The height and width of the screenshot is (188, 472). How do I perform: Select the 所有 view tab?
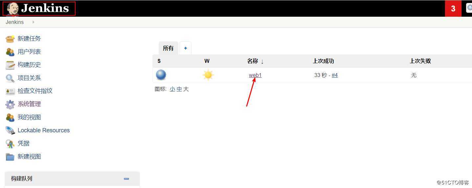click(168, 48)
